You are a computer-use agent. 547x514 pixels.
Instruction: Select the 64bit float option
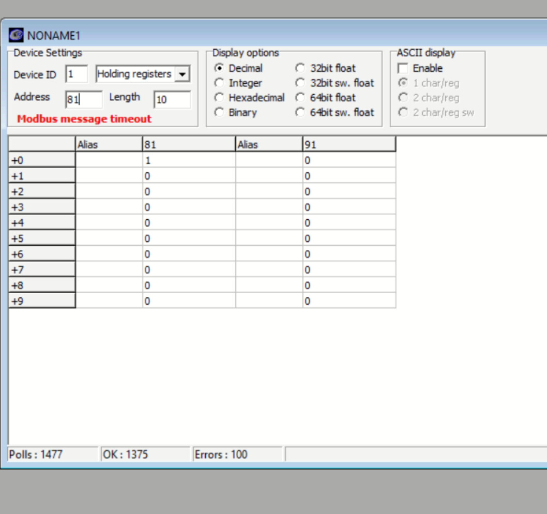point(300,98)
